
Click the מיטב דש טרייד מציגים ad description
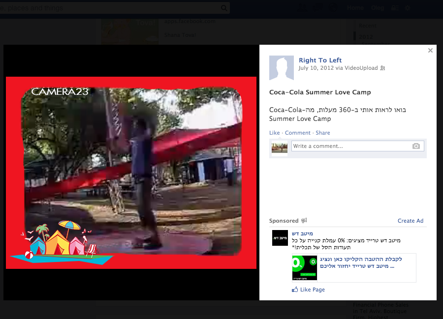[x=346, y=244]
